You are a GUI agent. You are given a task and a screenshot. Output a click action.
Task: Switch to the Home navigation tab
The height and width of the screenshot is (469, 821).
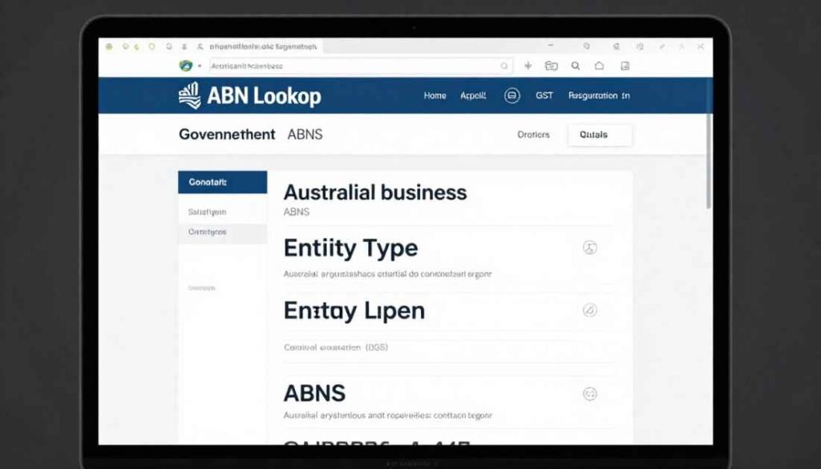[434, 95]
